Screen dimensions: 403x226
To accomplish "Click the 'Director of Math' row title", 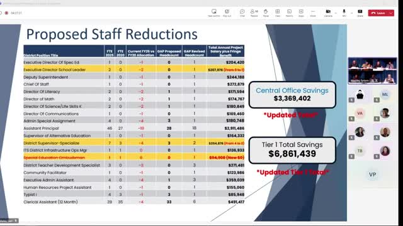I will point(39,99).
